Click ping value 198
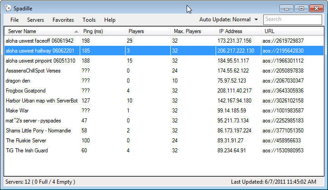This screenshot has width=328, height=190. (86, 41)
